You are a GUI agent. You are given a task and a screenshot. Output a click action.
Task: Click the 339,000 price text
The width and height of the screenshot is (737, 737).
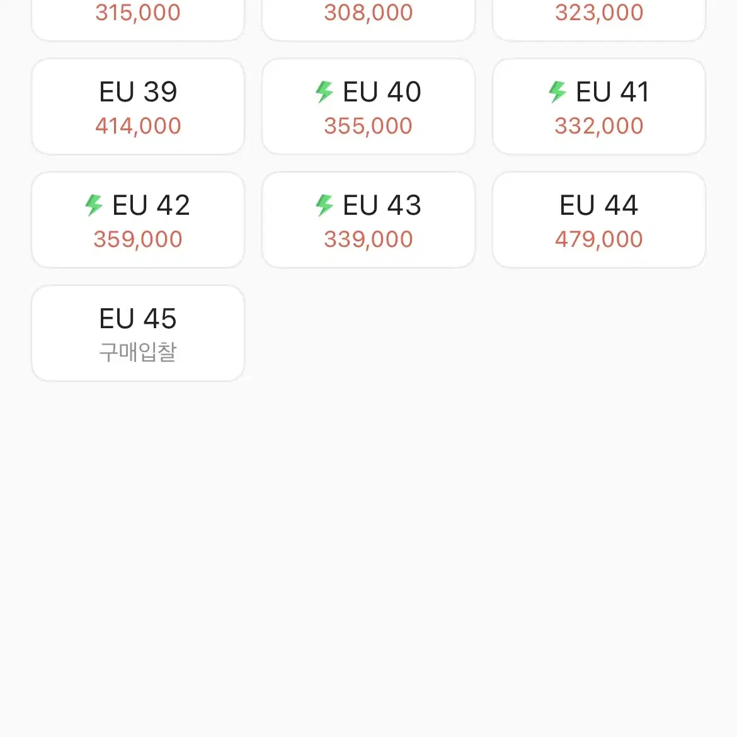[x=368, y=239]
